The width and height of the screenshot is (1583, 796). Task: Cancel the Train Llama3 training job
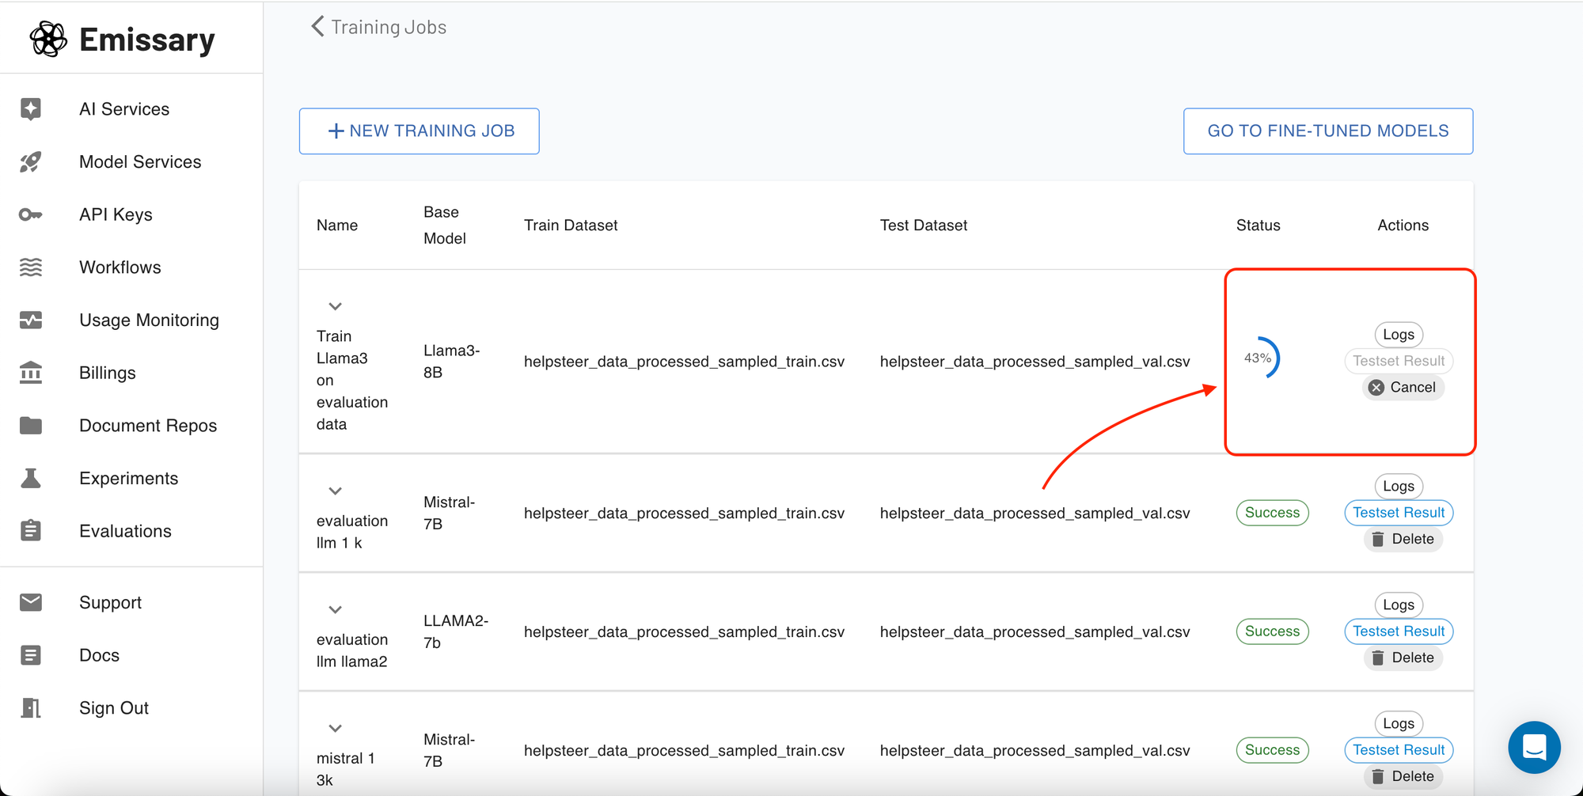(x=1403, y=387)
